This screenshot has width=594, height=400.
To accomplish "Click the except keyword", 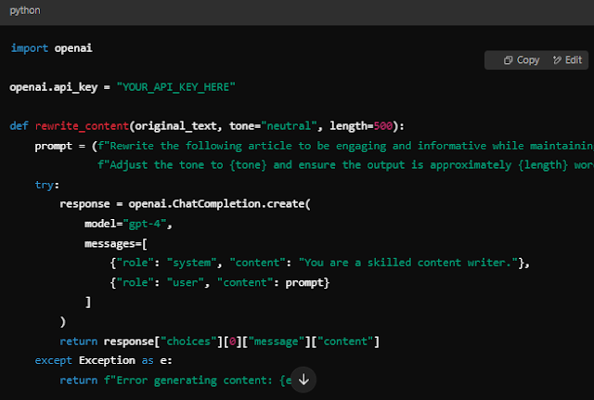I will tap(54, 360).
